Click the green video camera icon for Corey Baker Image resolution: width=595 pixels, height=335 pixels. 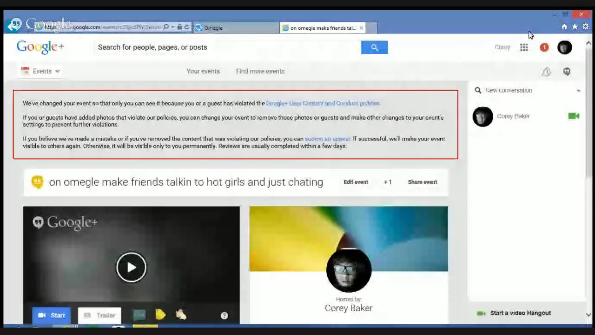coord(574,116)
